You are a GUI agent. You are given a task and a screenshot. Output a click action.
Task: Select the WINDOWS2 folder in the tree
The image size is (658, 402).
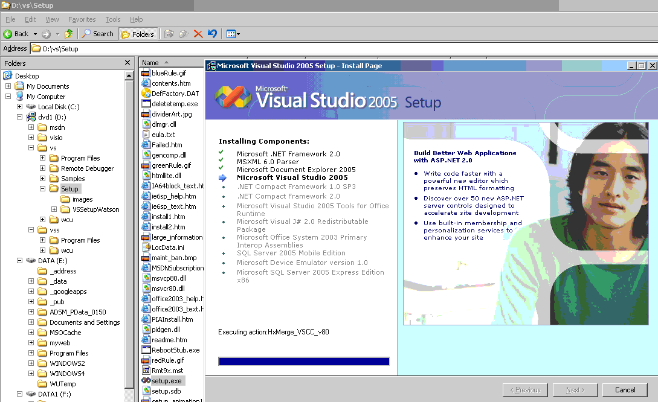[x=67, y=363]
